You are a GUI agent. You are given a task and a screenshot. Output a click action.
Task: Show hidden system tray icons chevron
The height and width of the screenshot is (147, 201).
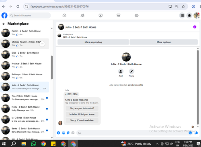(x=157, y=144)
